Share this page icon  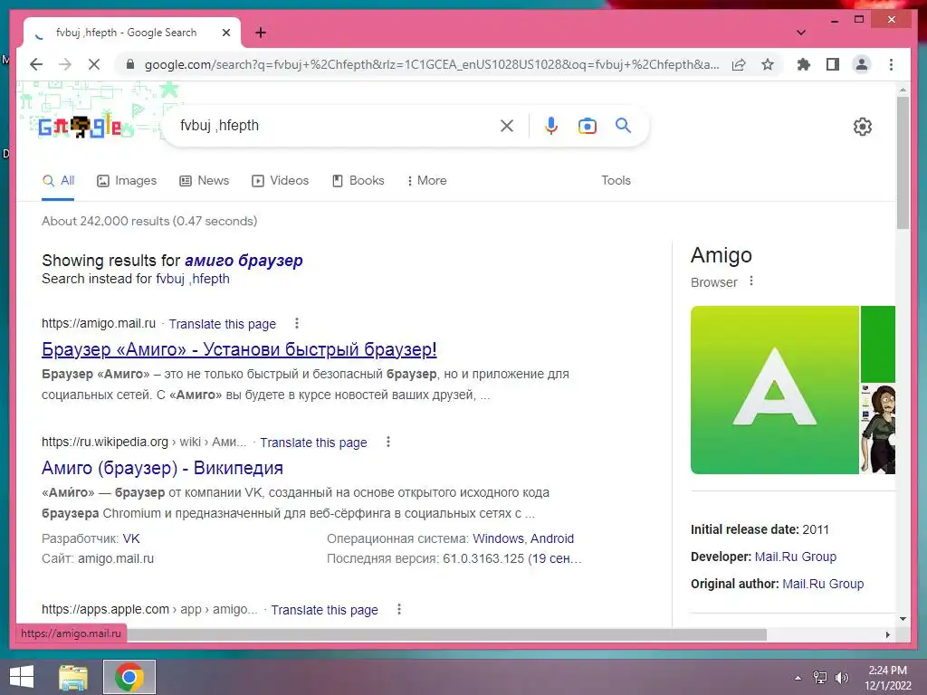click(739, 64)
